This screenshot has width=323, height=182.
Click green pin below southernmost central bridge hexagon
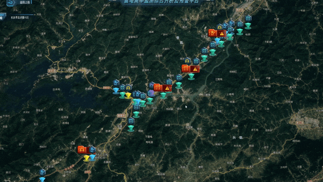131,128
